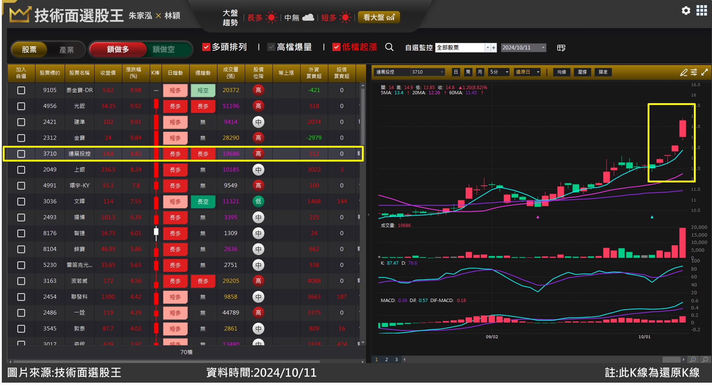Click the 連展投控 stock name field
This screenshot has width=712, height=386.
pos(392,72)
